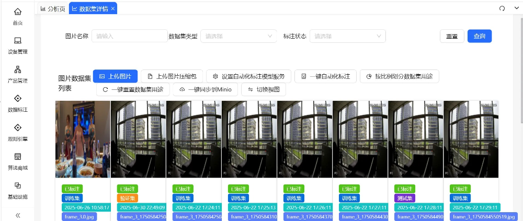Click the 2025-06-26 10:58:17 timestamp
Screen dimensions: 523x221
pyautogui.click(x=86, y=207)
